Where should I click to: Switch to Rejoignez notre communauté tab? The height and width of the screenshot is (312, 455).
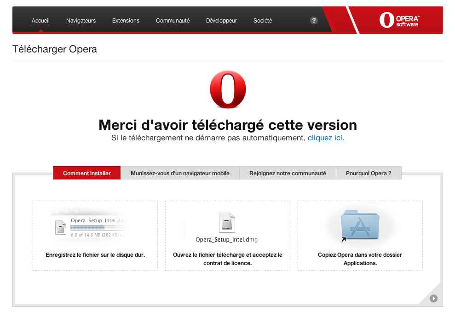click(x=288, y=173)
